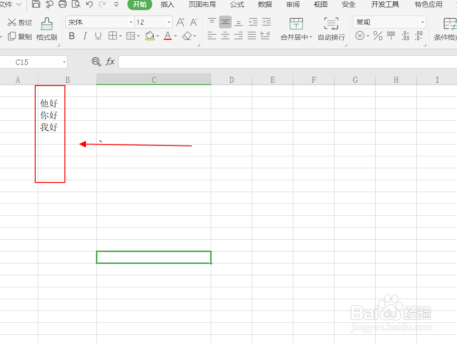Click the distributed alignment icon
Image resolution: width=457 pixels, height=343 pixels.
point(265,36)
